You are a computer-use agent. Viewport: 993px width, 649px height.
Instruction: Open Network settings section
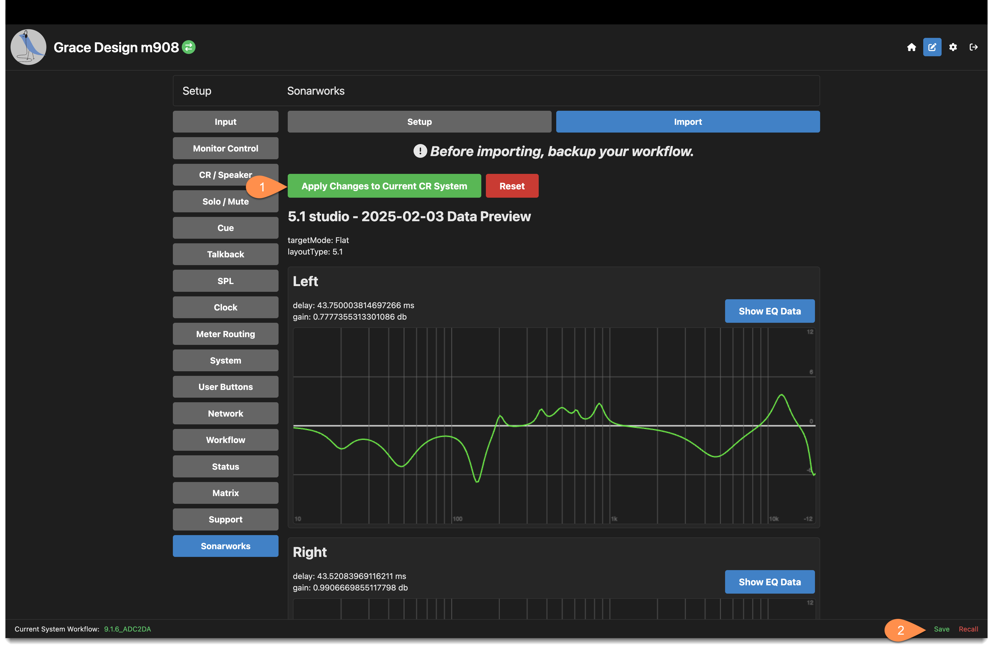[x=225, y=413]
